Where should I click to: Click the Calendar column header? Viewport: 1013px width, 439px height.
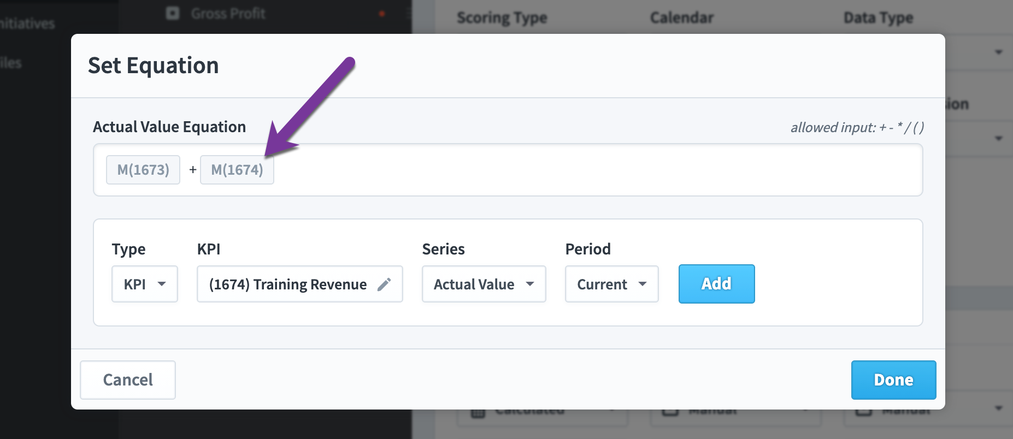point(682,17)
